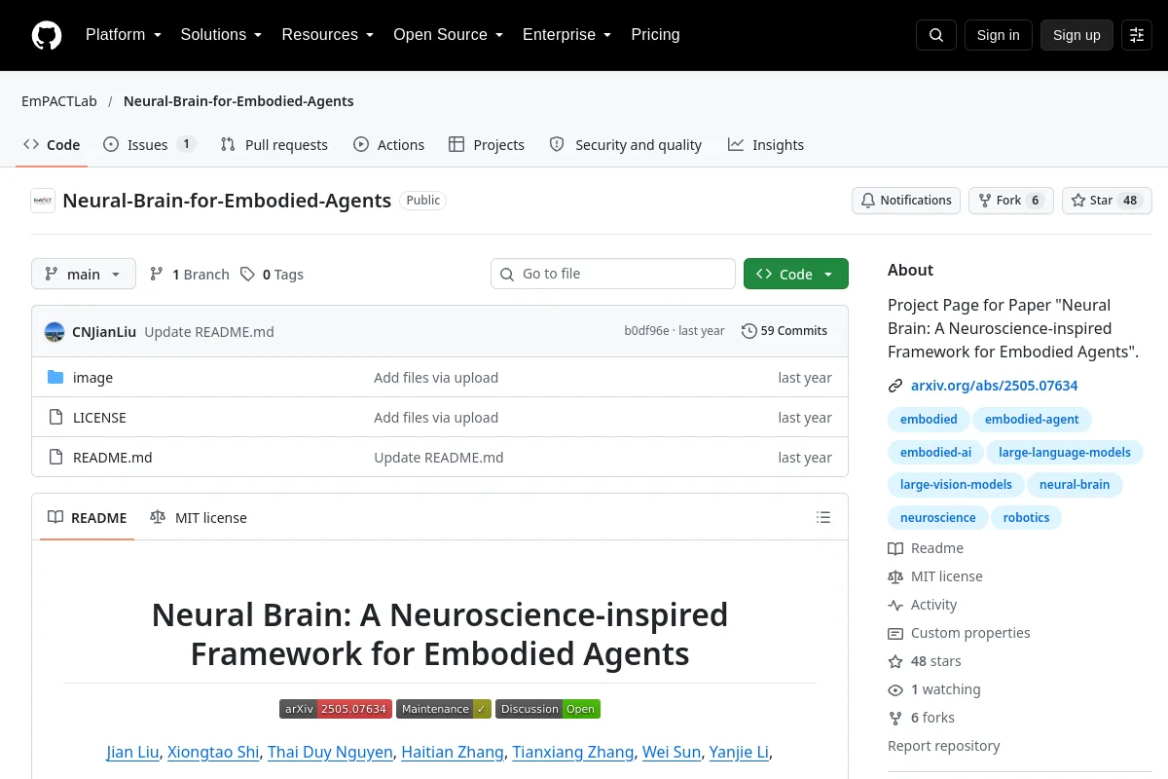1168x779 pixels.
Task: Click the LICENSE file icon
Action: pyautogui.click(x=55, y=418)
